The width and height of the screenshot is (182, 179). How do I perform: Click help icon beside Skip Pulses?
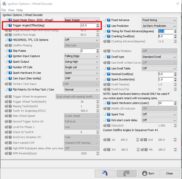click(x=10, y=51)
